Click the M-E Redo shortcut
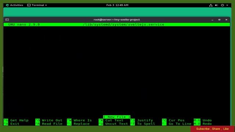Viewport: 235px width, 132px height. [x=203, y=124]
